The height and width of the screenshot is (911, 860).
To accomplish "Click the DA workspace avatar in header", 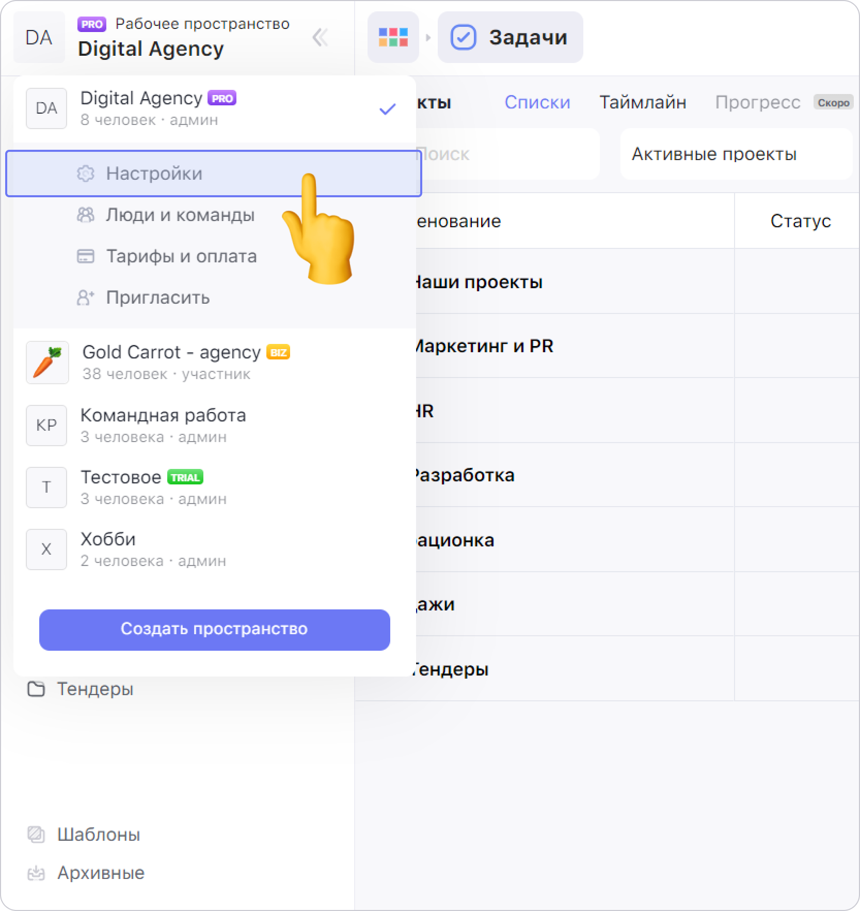I will (39, 38).
